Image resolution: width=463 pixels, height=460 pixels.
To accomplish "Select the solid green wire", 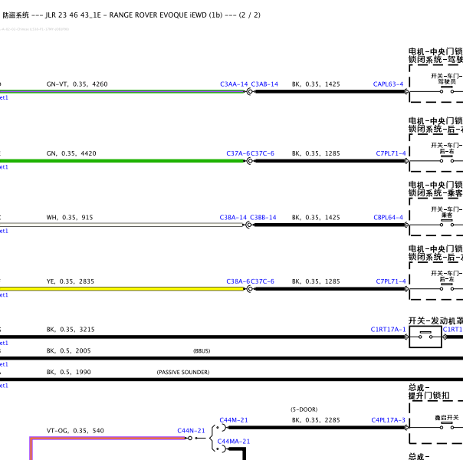I will click(x=122, y=161).
